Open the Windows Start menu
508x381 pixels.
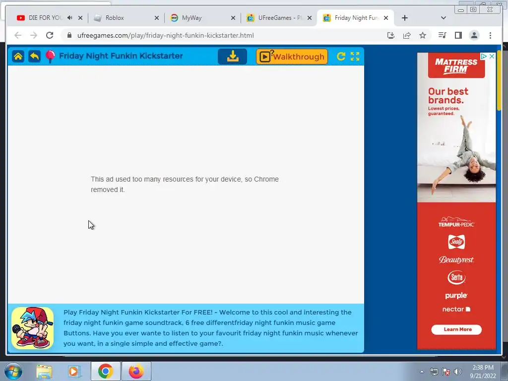13,371
